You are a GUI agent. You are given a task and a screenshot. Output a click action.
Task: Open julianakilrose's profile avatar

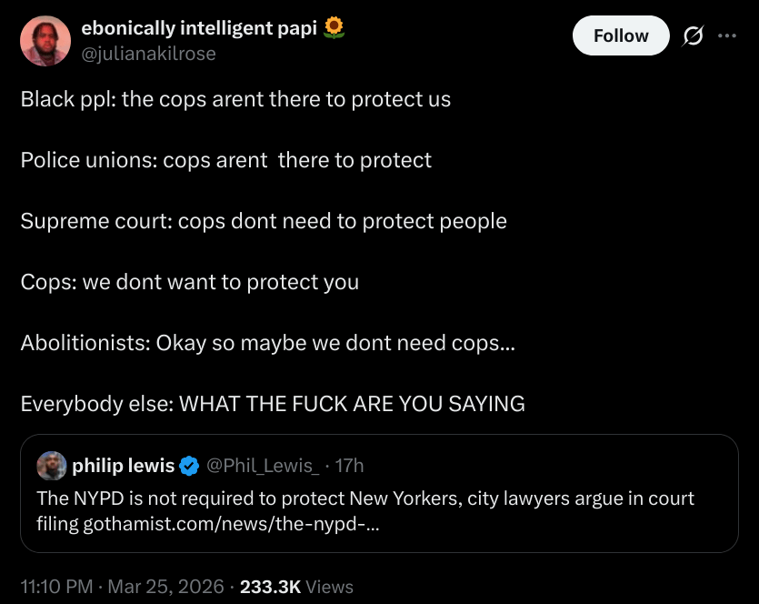tap(45, 41)
